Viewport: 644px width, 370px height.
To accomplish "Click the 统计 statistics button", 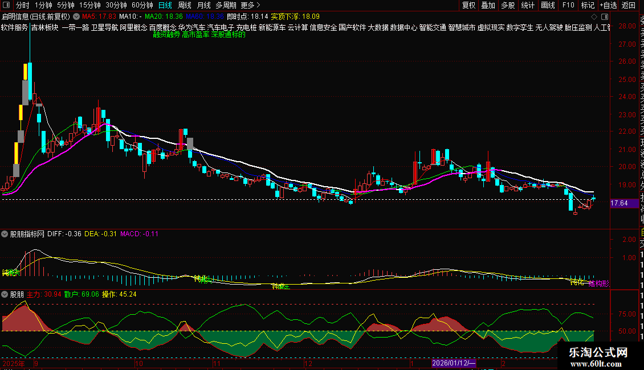I will tap(528, 5).
